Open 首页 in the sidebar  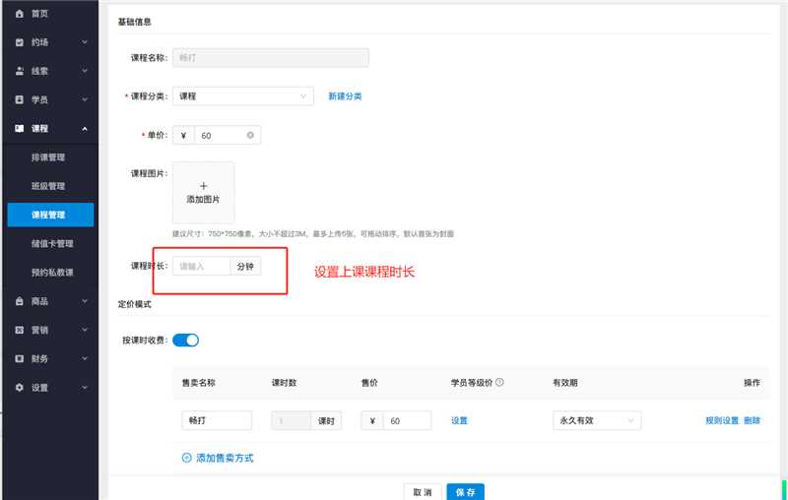click(x=39, y=14)
